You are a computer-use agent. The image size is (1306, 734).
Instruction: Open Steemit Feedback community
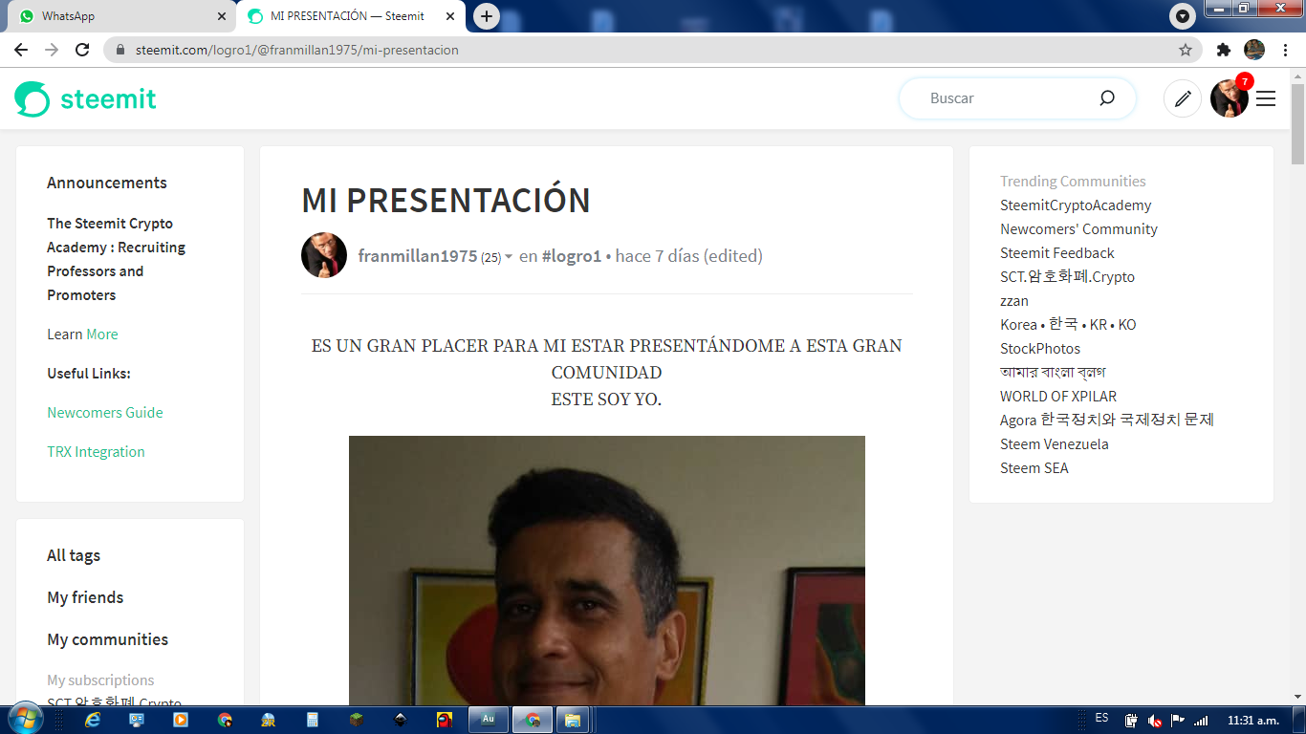(x=1057, y=252)
